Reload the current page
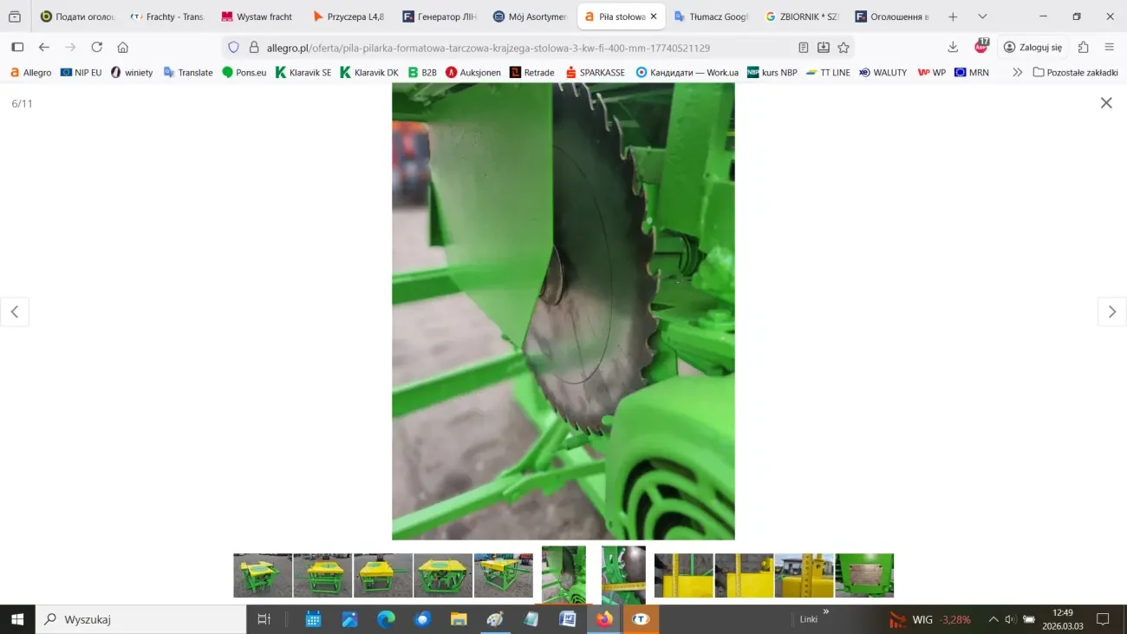The width and height of the screenshot is (1127, 634). [x=96, y=48]
